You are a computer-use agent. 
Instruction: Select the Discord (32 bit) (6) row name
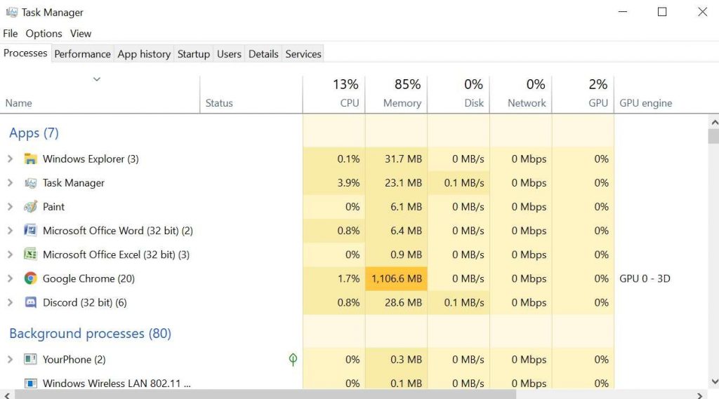85,302
